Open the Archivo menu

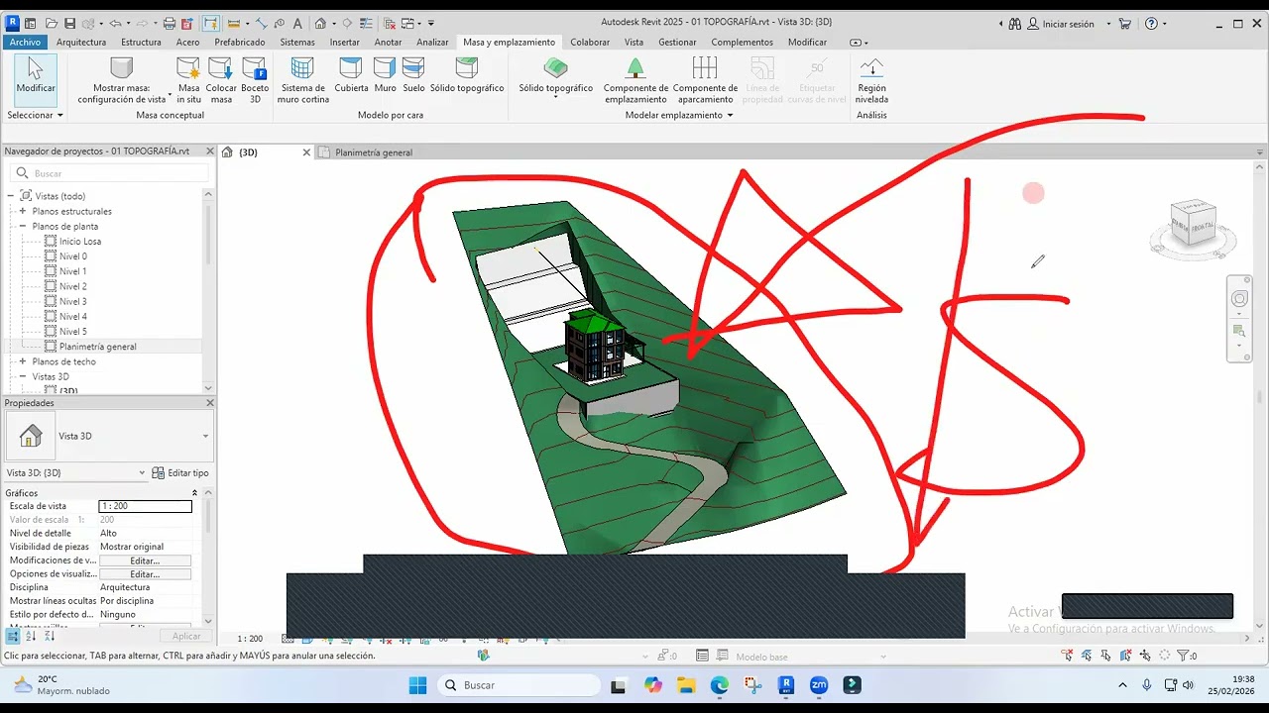[x=25, y=42]
